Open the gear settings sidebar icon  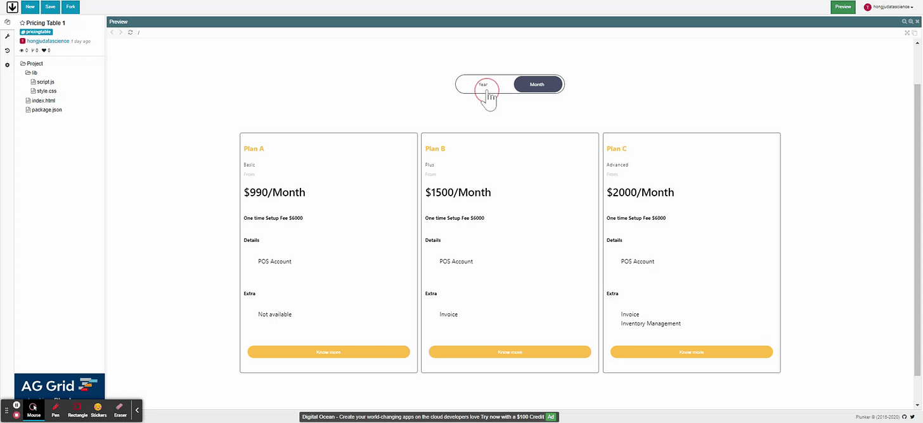(x=7, y=65)
